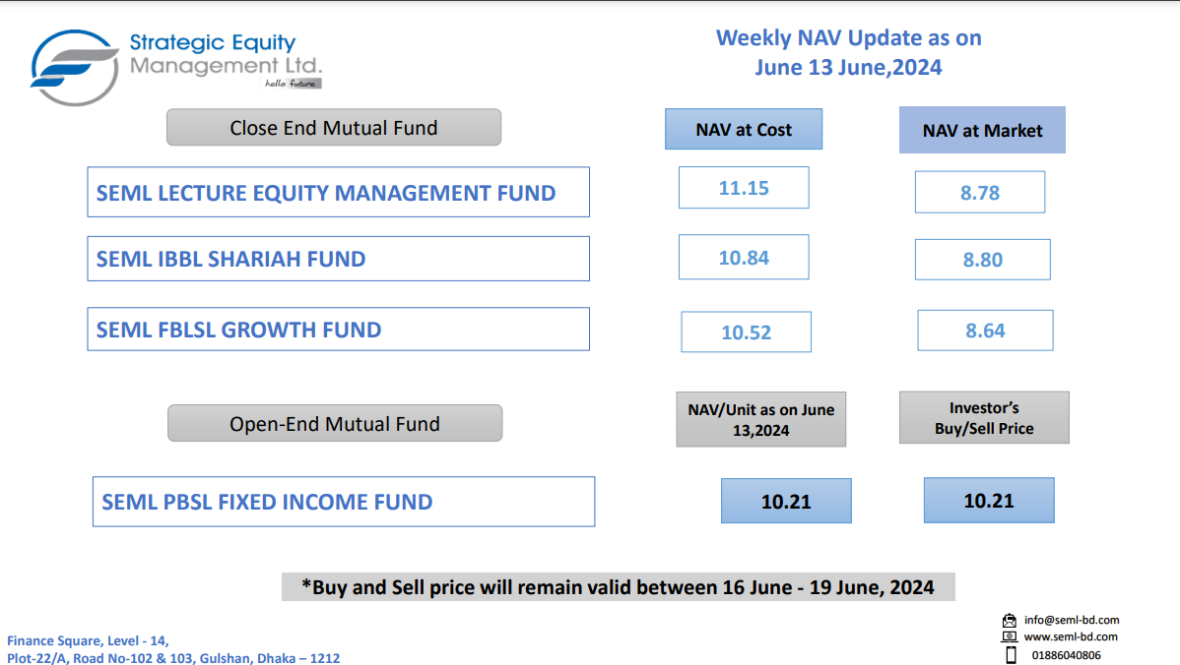Click NAV at market value 8.78
The image size is (1180, 665).
click(x=980, y=193)
